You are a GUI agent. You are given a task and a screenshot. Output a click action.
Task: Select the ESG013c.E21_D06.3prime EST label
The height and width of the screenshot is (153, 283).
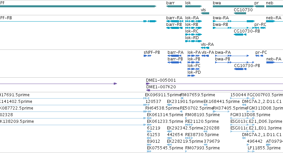click(x=256, y=122)
